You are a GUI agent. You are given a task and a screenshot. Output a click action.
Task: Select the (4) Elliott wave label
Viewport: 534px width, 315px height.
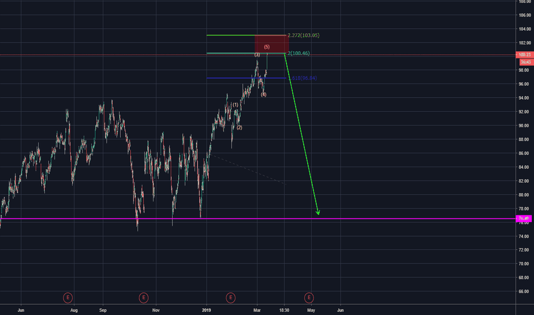tap(264, 95)
